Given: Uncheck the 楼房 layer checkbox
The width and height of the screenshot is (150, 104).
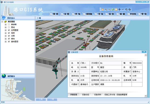Looking at the screenshot, I should coord(9,33).
